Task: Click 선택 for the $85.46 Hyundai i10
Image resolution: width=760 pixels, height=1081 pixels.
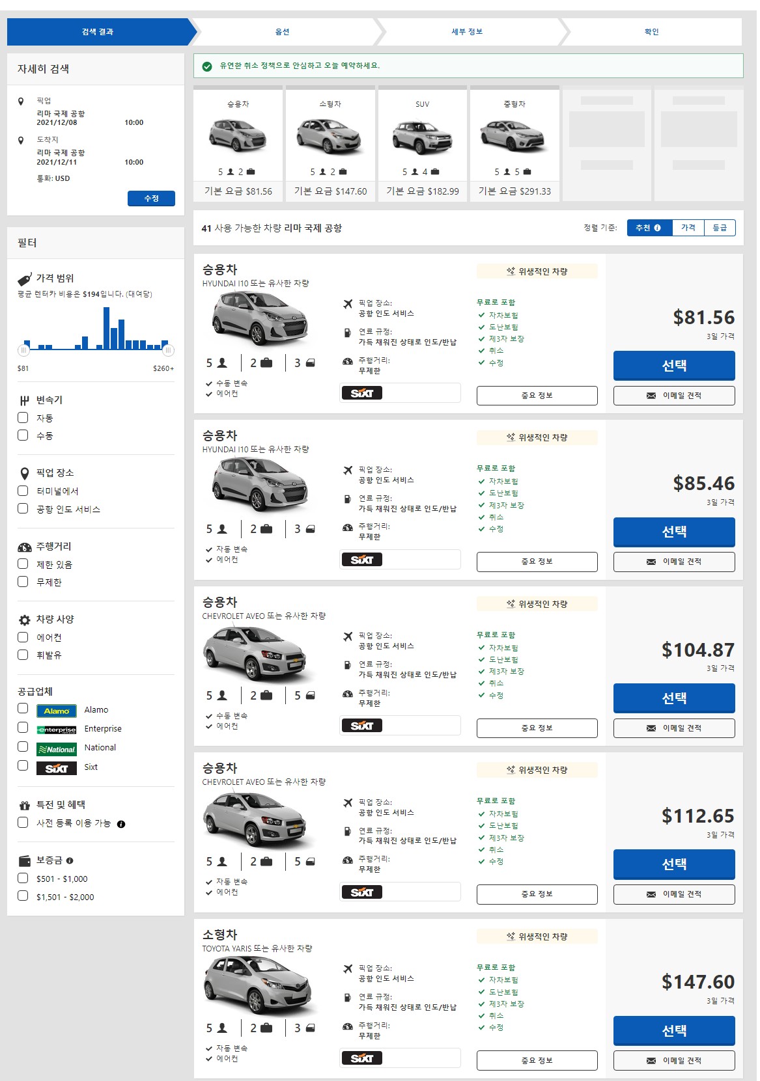Action: tap(674, 532)
